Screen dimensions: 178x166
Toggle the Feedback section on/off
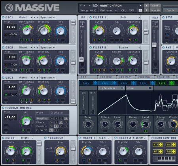tap(45, 138)
